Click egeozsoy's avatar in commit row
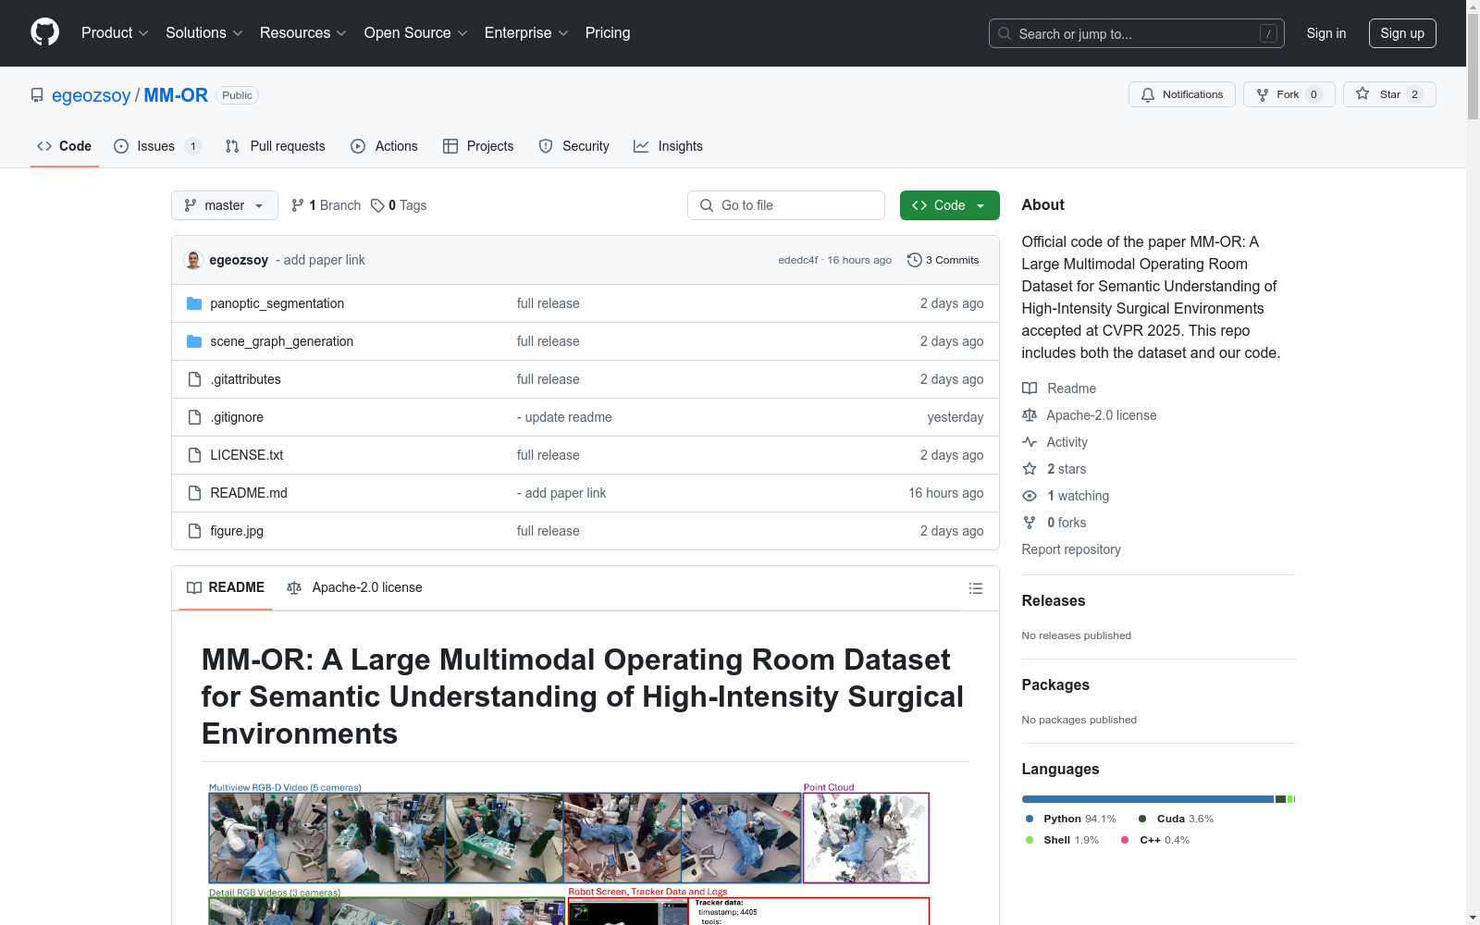The width and height of the screenshot is (1480, 925). click(193, 260)
